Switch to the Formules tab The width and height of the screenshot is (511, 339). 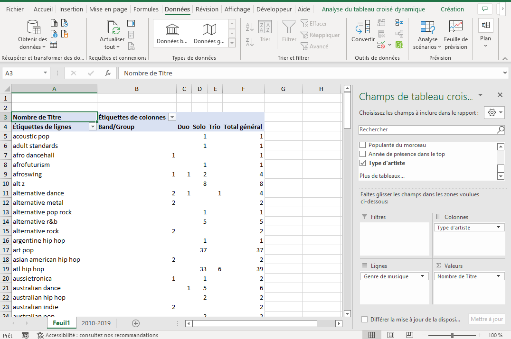coord(146,9)
